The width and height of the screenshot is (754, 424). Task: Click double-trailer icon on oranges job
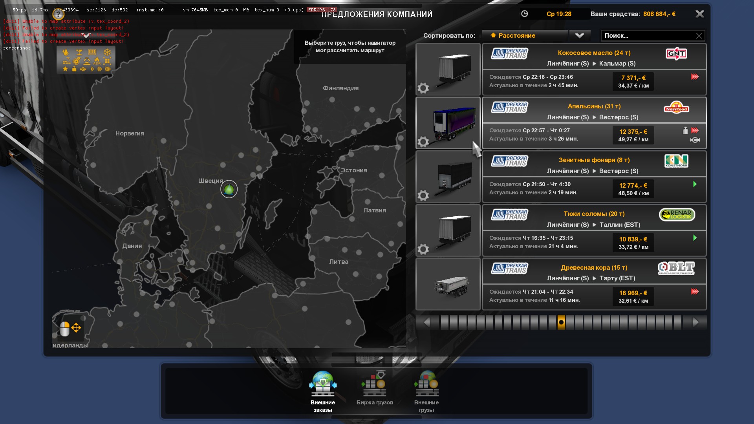coord(695,140)
